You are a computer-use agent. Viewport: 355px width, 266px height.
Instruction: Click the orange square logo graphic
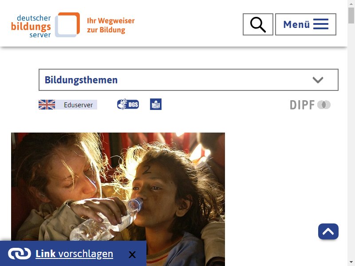(x=67, y=25)
